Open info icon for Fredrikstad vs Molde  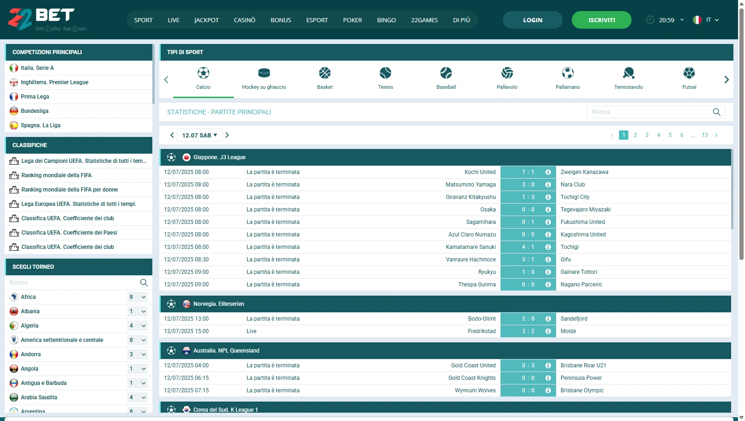click(548, 331)
